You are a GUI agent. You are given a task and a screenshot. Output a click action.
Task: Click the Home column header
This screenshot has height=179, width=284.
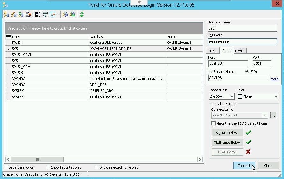click(185, 37)
